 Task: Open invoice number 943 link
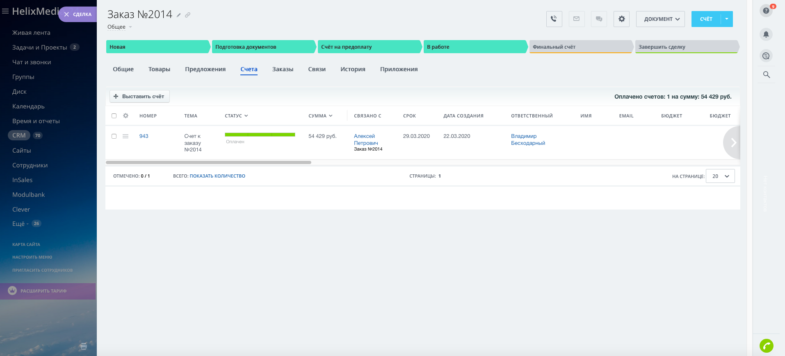pyautogui.click(x=144, y=136)
